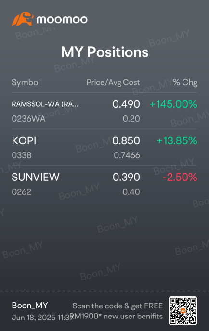Click the SUNVIEW stock code 0262
The height and width of the screenshot is (331, 209).
[22, 192]
